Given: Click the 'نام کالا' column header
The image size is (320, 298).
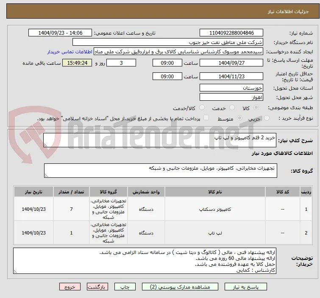Looking at the screenshot, I should click(215, 192).
